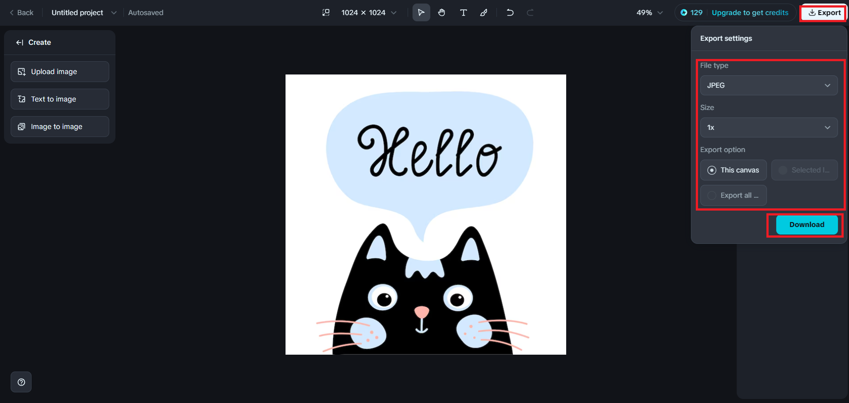Open Upload image from Create panel
The width and height of the screenshot is (849, 403).
click(60, 71)
